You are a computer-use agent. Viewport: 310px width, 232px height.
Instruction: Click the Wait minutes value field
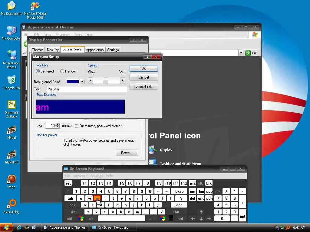[51, 126]
